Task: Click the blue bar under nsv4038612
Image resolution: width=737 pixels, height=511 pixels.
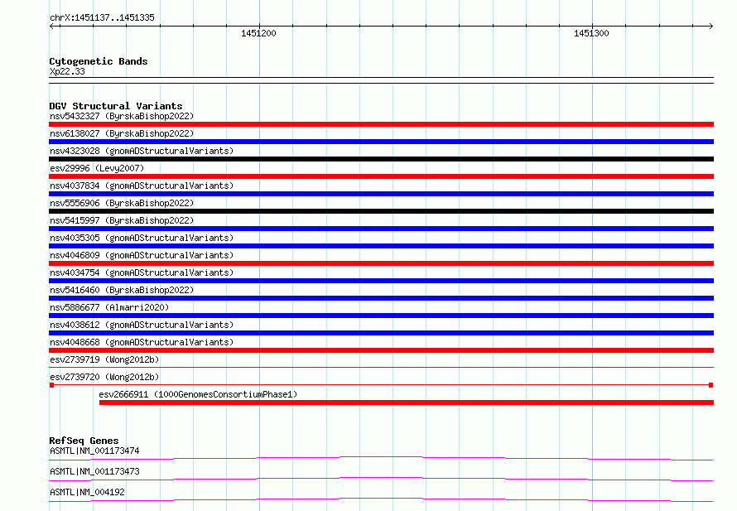Action: 381,333
